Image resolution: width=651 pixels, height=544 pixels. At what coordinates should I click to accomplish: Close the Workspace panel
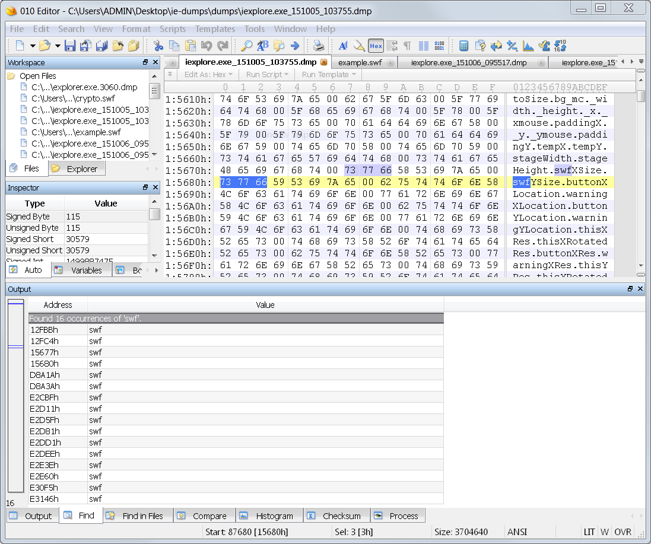[x=155, y=62]
